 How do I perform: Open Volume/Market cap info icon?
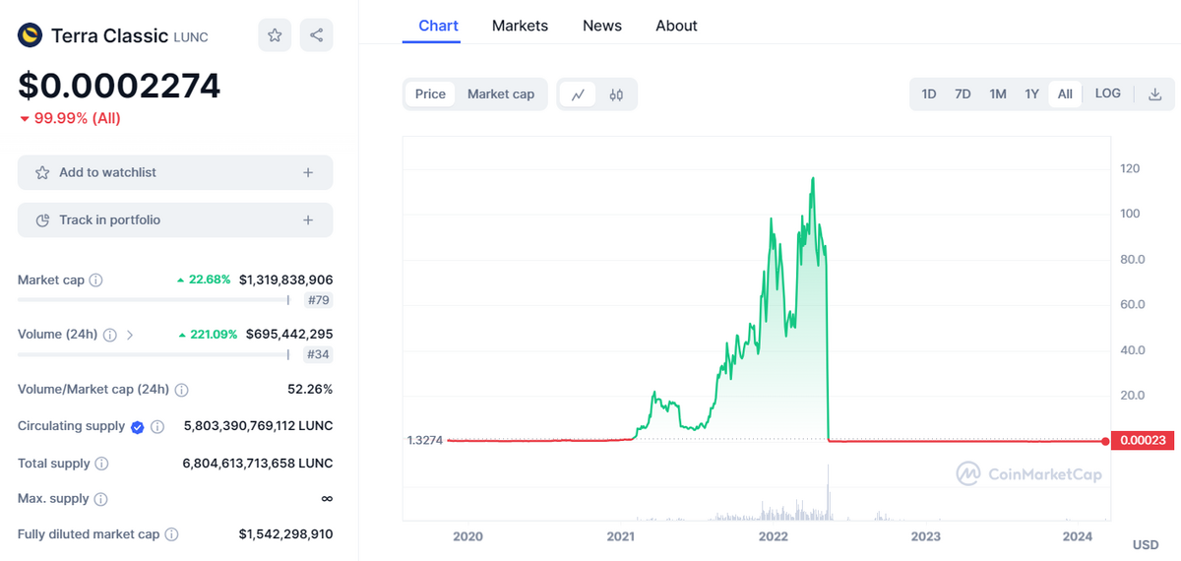(x=181, y=390)
